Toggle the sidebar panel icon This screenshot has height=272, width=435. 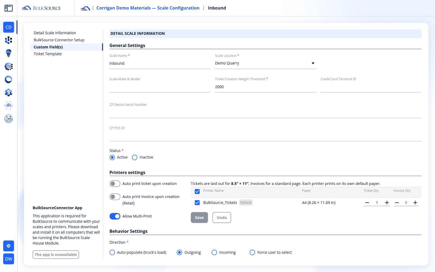[9, 8]
